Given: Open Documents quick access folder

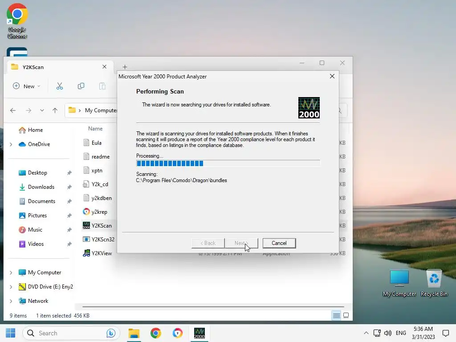Looking at the screenshot, I should [41, 201].
